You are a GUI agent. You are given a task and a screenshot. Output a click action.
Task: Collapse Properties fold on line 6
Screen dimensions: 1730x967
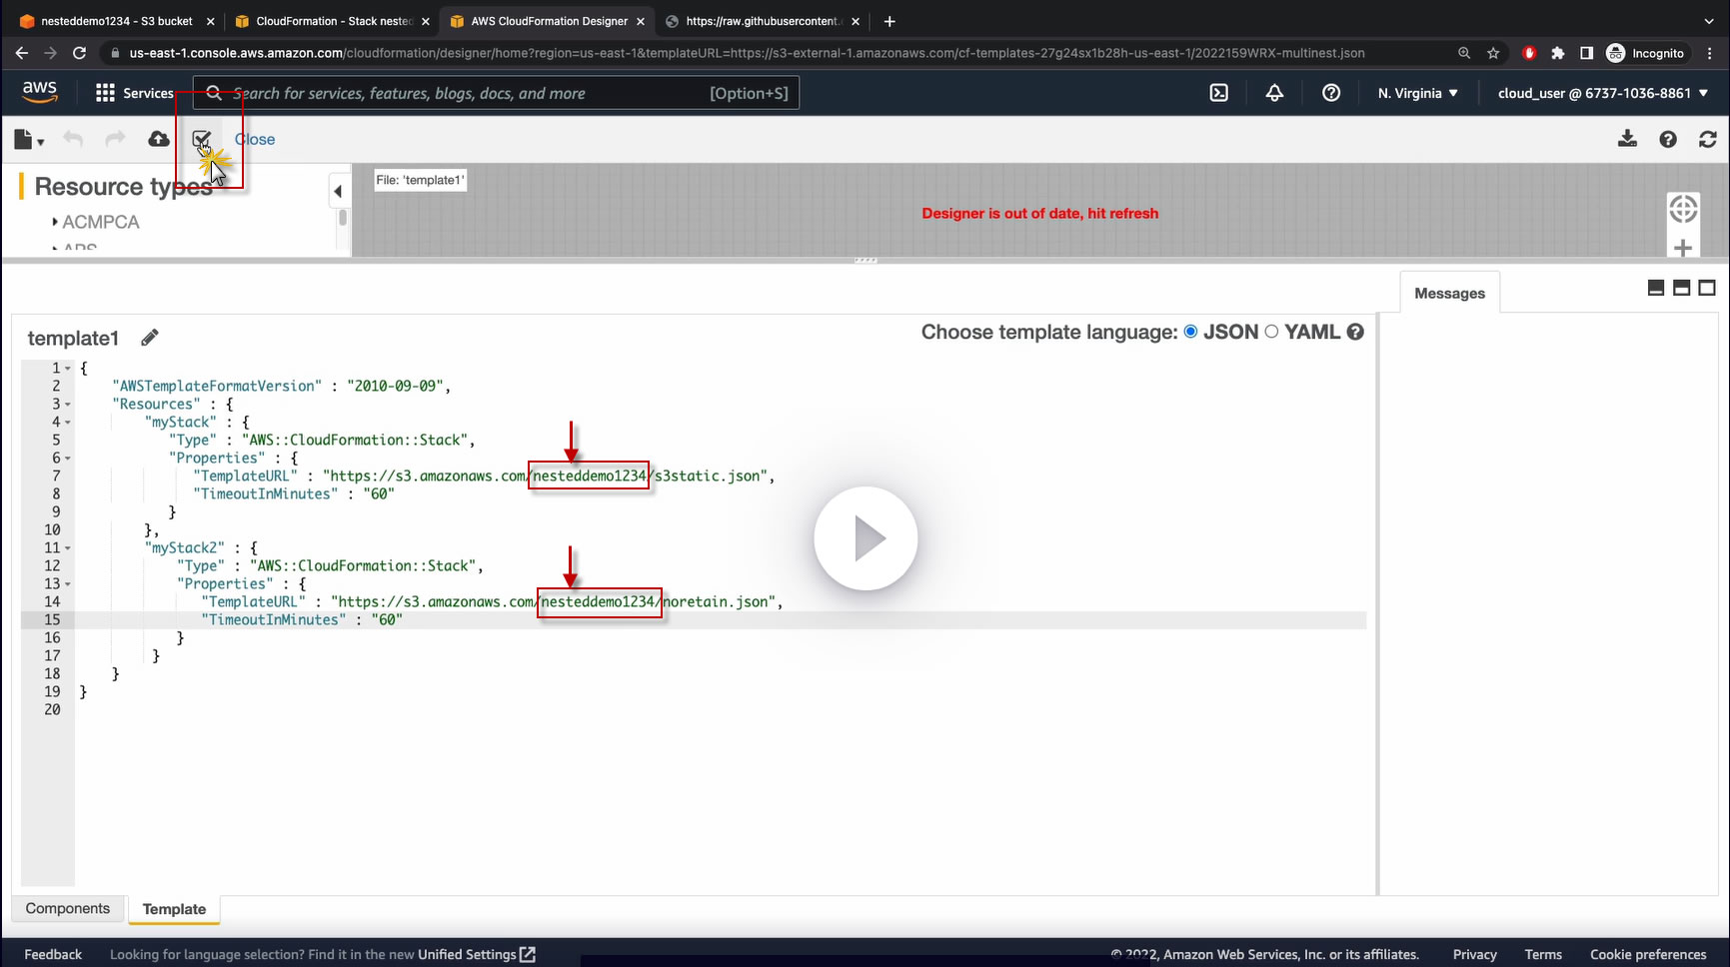click(x=68, y=459)
